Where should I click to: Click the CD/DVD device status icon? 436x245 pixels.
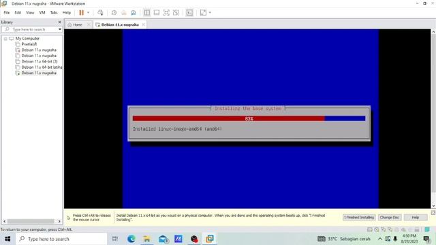click(x=376, y=229)
